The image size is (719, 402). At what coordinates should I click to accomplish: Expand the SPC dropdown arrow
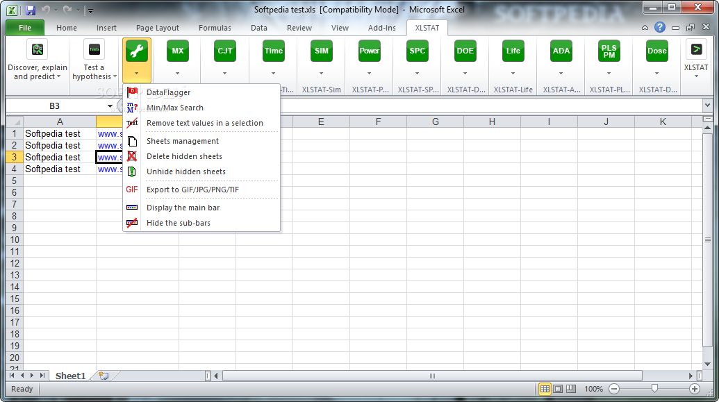[x=418, y=74]
